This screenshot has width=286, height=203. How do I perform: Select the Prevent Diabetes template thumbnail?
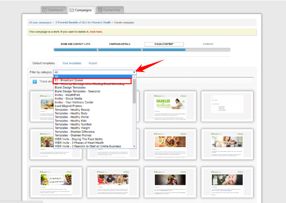point(56,182)
